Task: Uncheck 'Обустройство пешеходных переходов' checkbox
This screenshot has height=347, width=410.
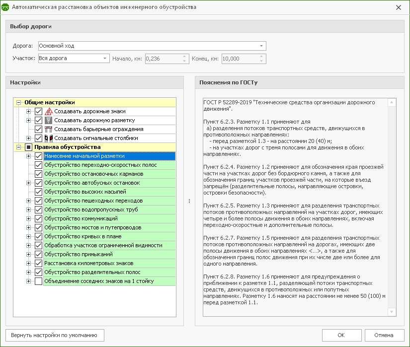Action: [x=38, y=201]
